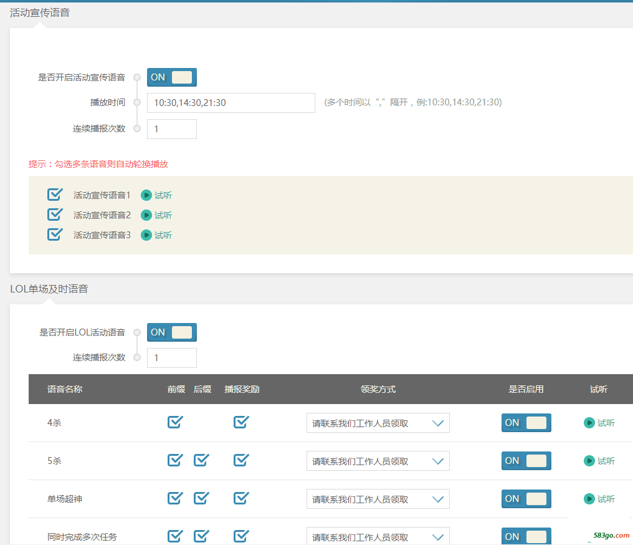Play preview icon for 活动宣传语音2
Image resolution: width=633 pixels, height=545 pixels.
[146, 215]
